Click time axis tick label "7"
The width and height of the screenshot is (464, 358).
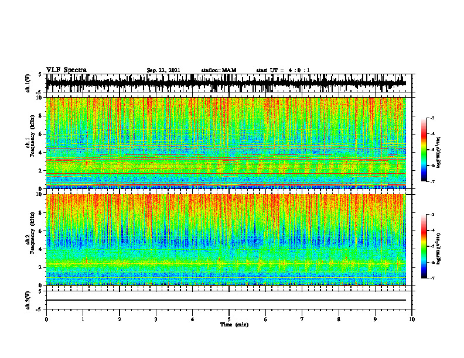click(302, 319)
